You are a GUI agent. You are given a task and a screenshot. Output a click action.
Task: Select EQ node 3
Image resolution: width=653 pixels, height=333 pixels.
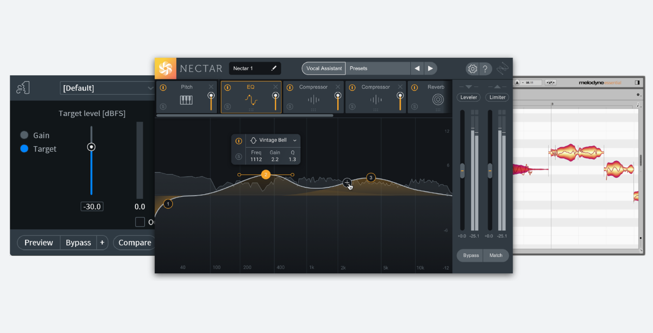pyautogui.click(x=371, y=178)
